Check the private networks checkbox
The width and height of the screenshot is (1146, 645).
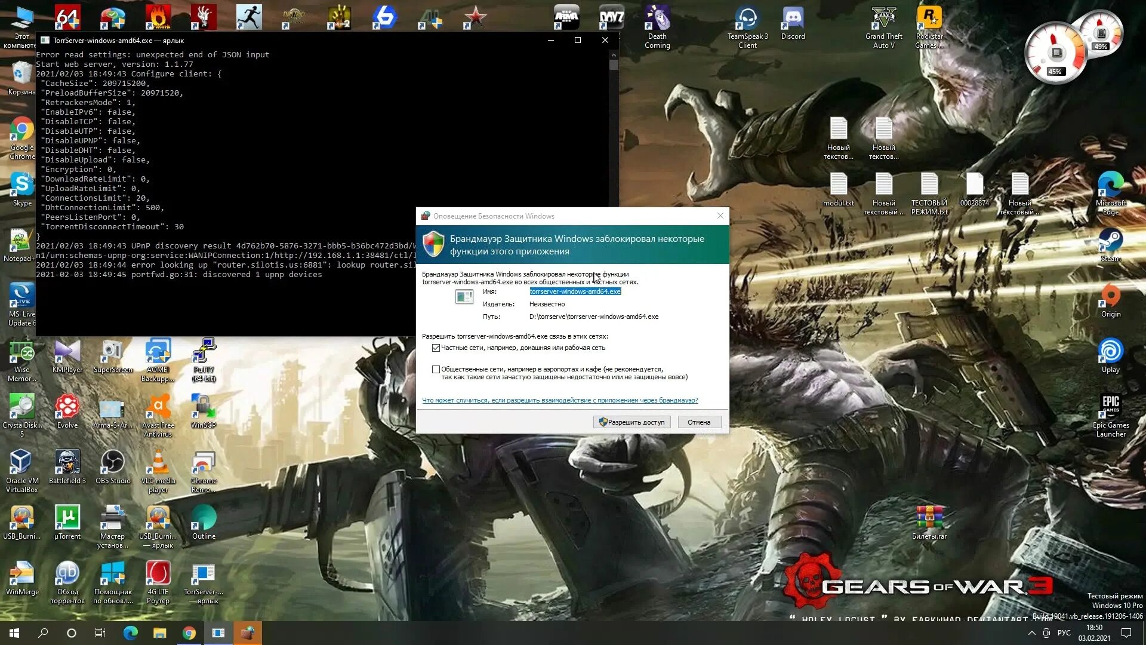(436, 348)
